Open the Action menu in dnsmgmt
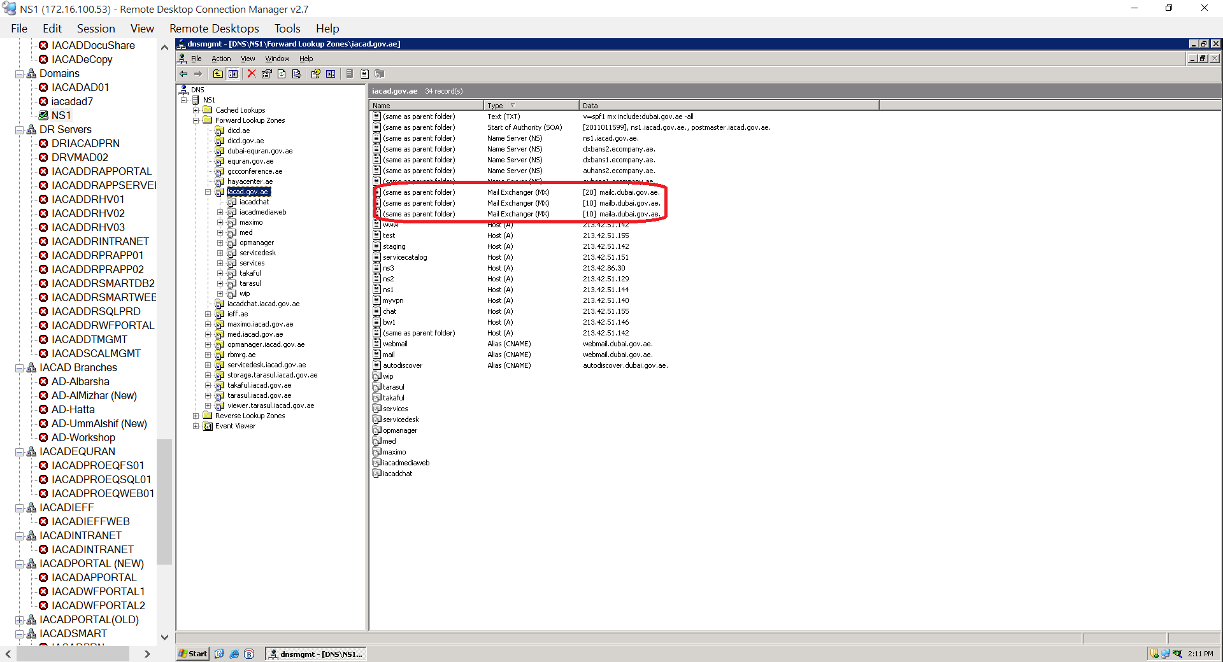Image resolution: width=1223 pixels, height=662 pixels. (221, 59)
